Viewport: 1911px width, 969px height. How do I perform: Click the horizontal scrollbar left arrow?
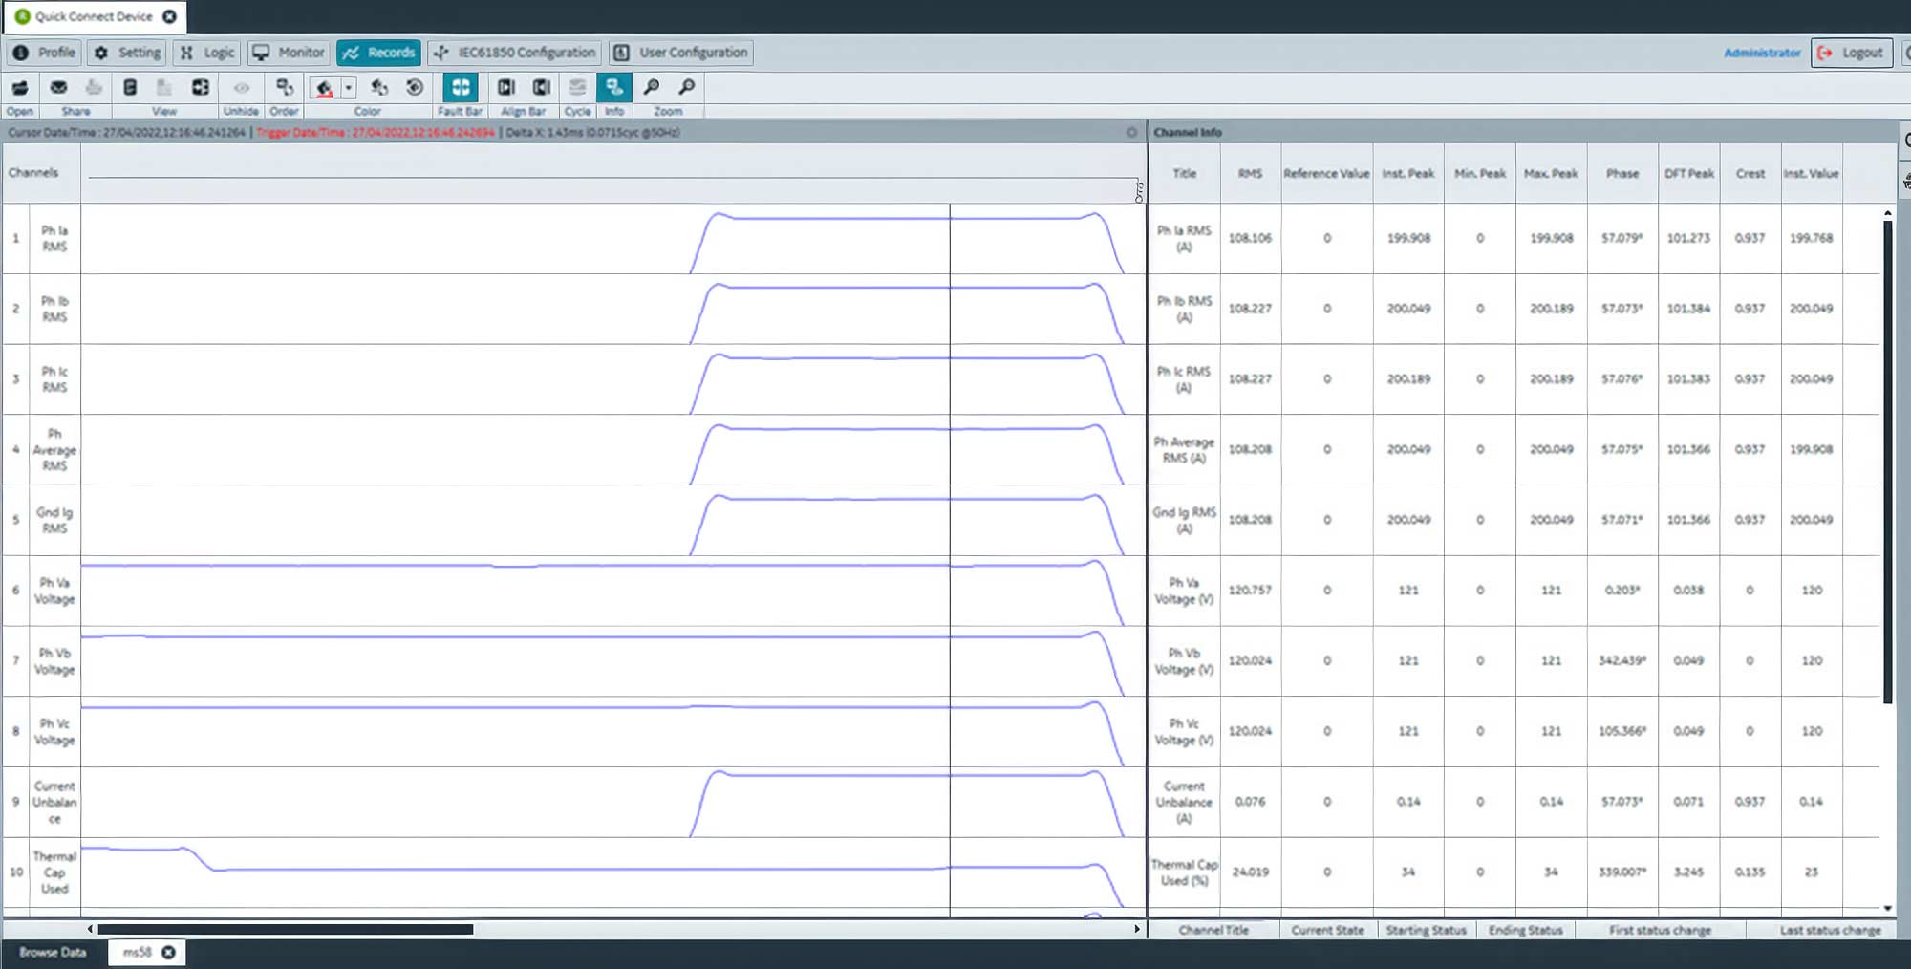90,929
